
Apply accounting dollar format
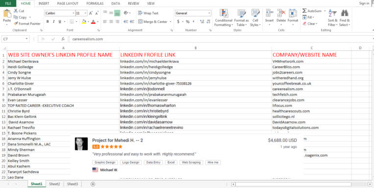coord(178,22)
